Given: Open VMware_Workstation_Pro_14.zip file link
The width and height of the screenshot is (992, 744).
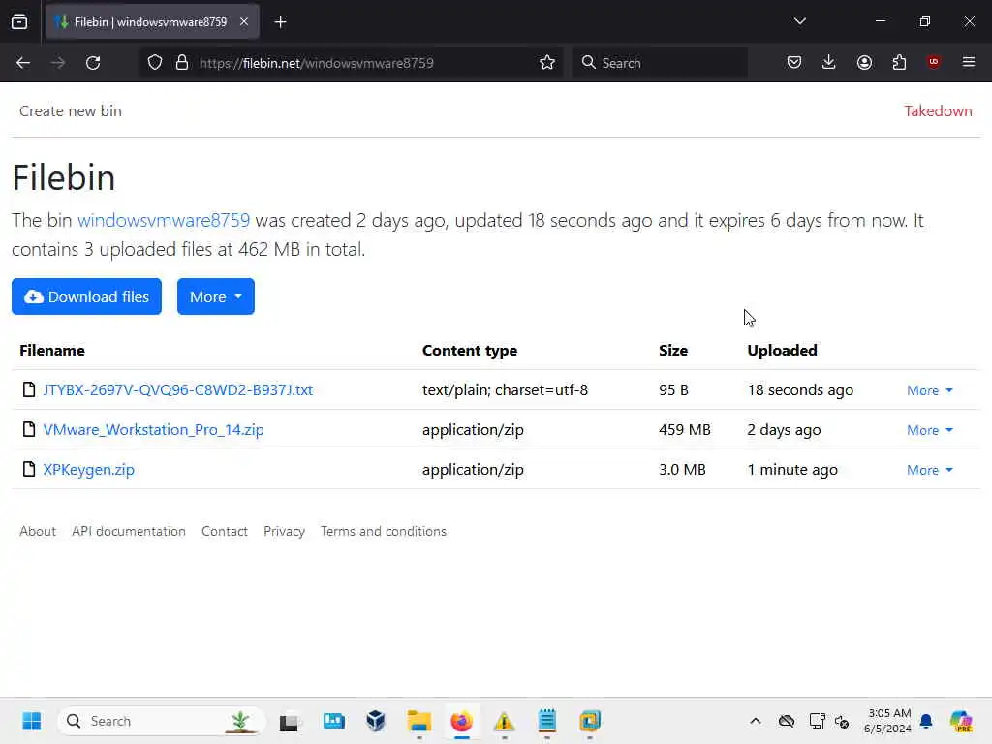Looking at the screenshot, I should [153, 429].
